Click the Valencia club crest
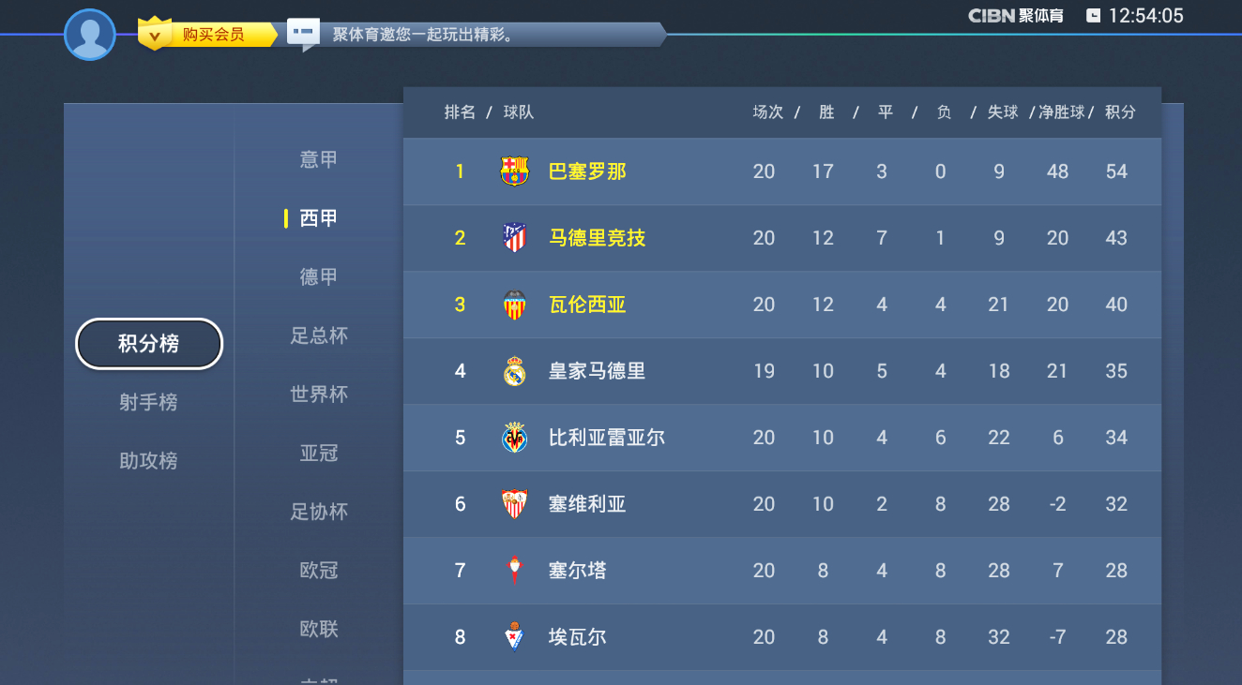 (x=514, y=305)
